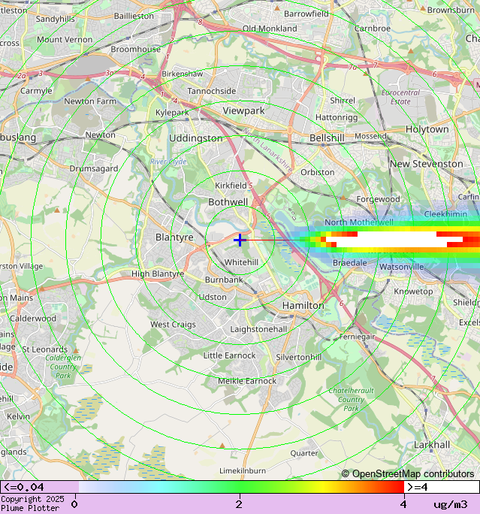The height and width of the screenshot is (514, 480).
Task: Click the Hamilton town label
Action: [303, 306]
